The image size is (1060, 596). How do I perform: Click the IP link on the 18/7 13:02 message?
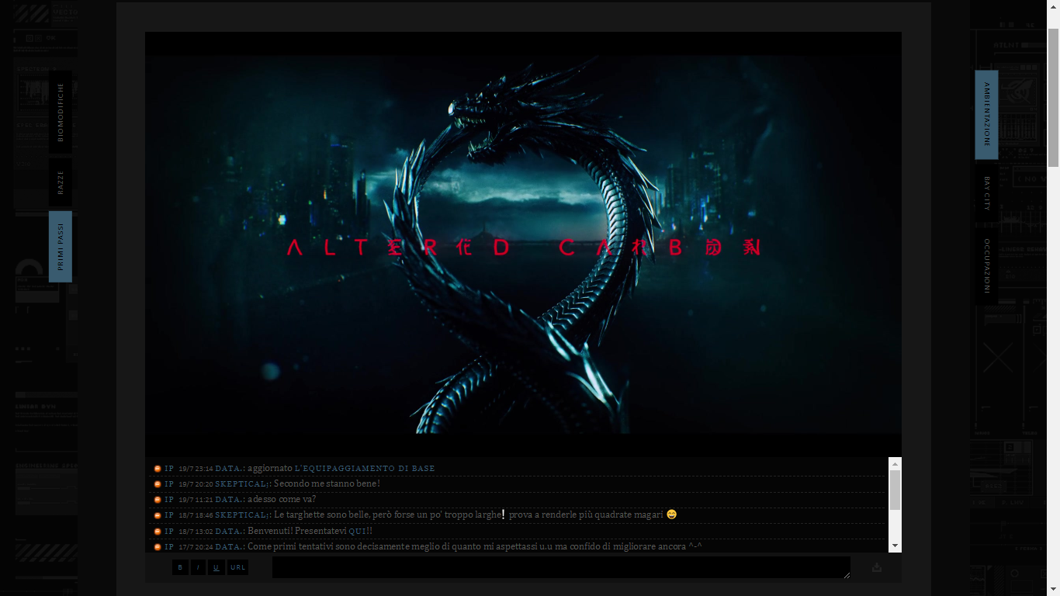click(x=169, y=532)
